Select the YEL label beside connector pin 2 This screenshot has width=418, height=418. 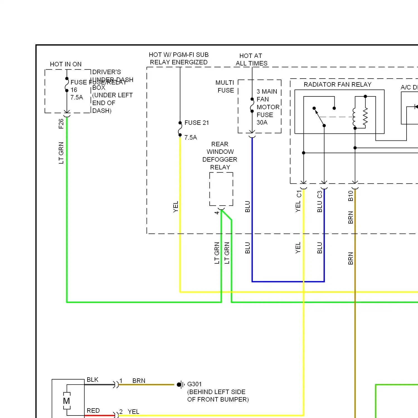point(133,412)
